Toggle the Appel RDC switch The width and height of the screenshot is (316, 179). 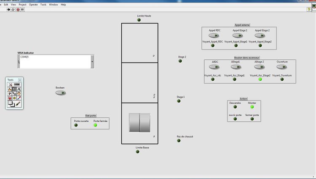(214, 36)
